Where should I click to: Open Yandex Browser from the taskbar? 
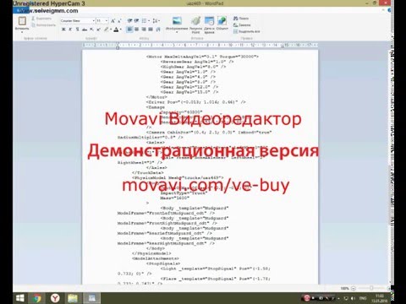[x=55, y=298]
